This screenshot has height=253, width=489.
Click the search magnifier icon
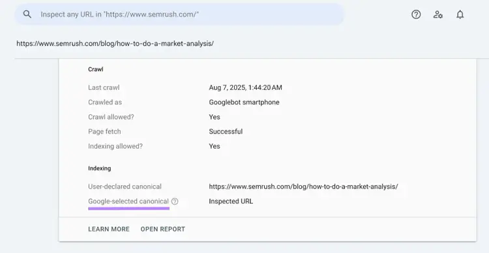tap(27, 14)
